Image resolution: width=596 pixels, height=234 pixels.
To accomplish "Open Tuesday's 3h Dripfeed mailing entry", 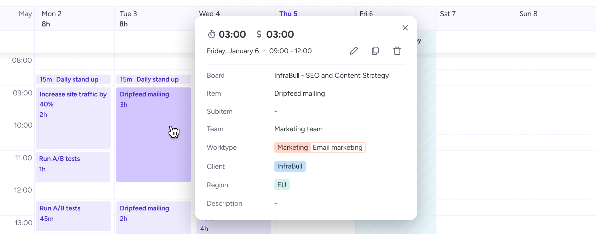I will coord(153,135).
